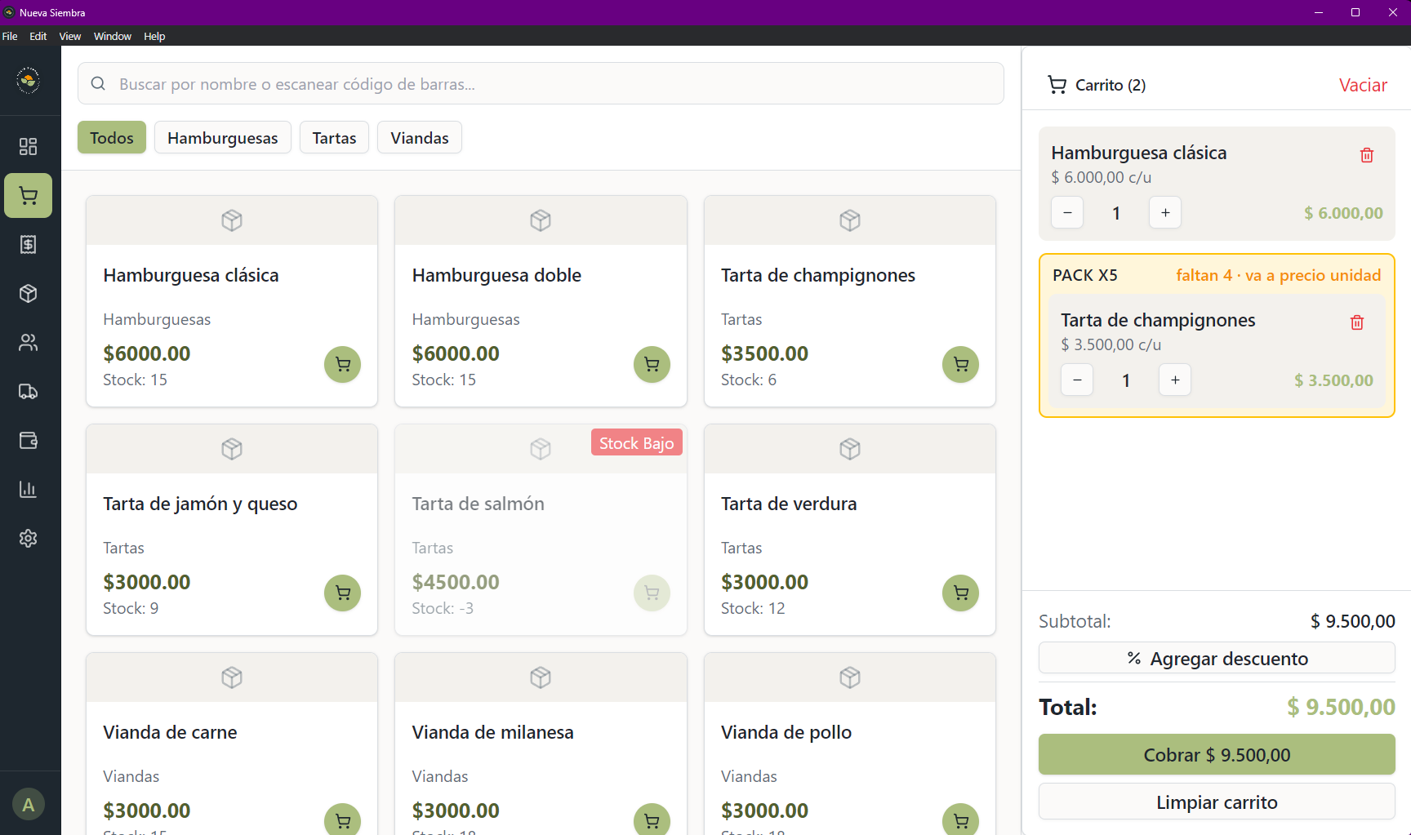Remove Hamburguesa clásica from cart with trash icon
The height and width of the screenshot is (835, 1411).
tap(1367, 155)
